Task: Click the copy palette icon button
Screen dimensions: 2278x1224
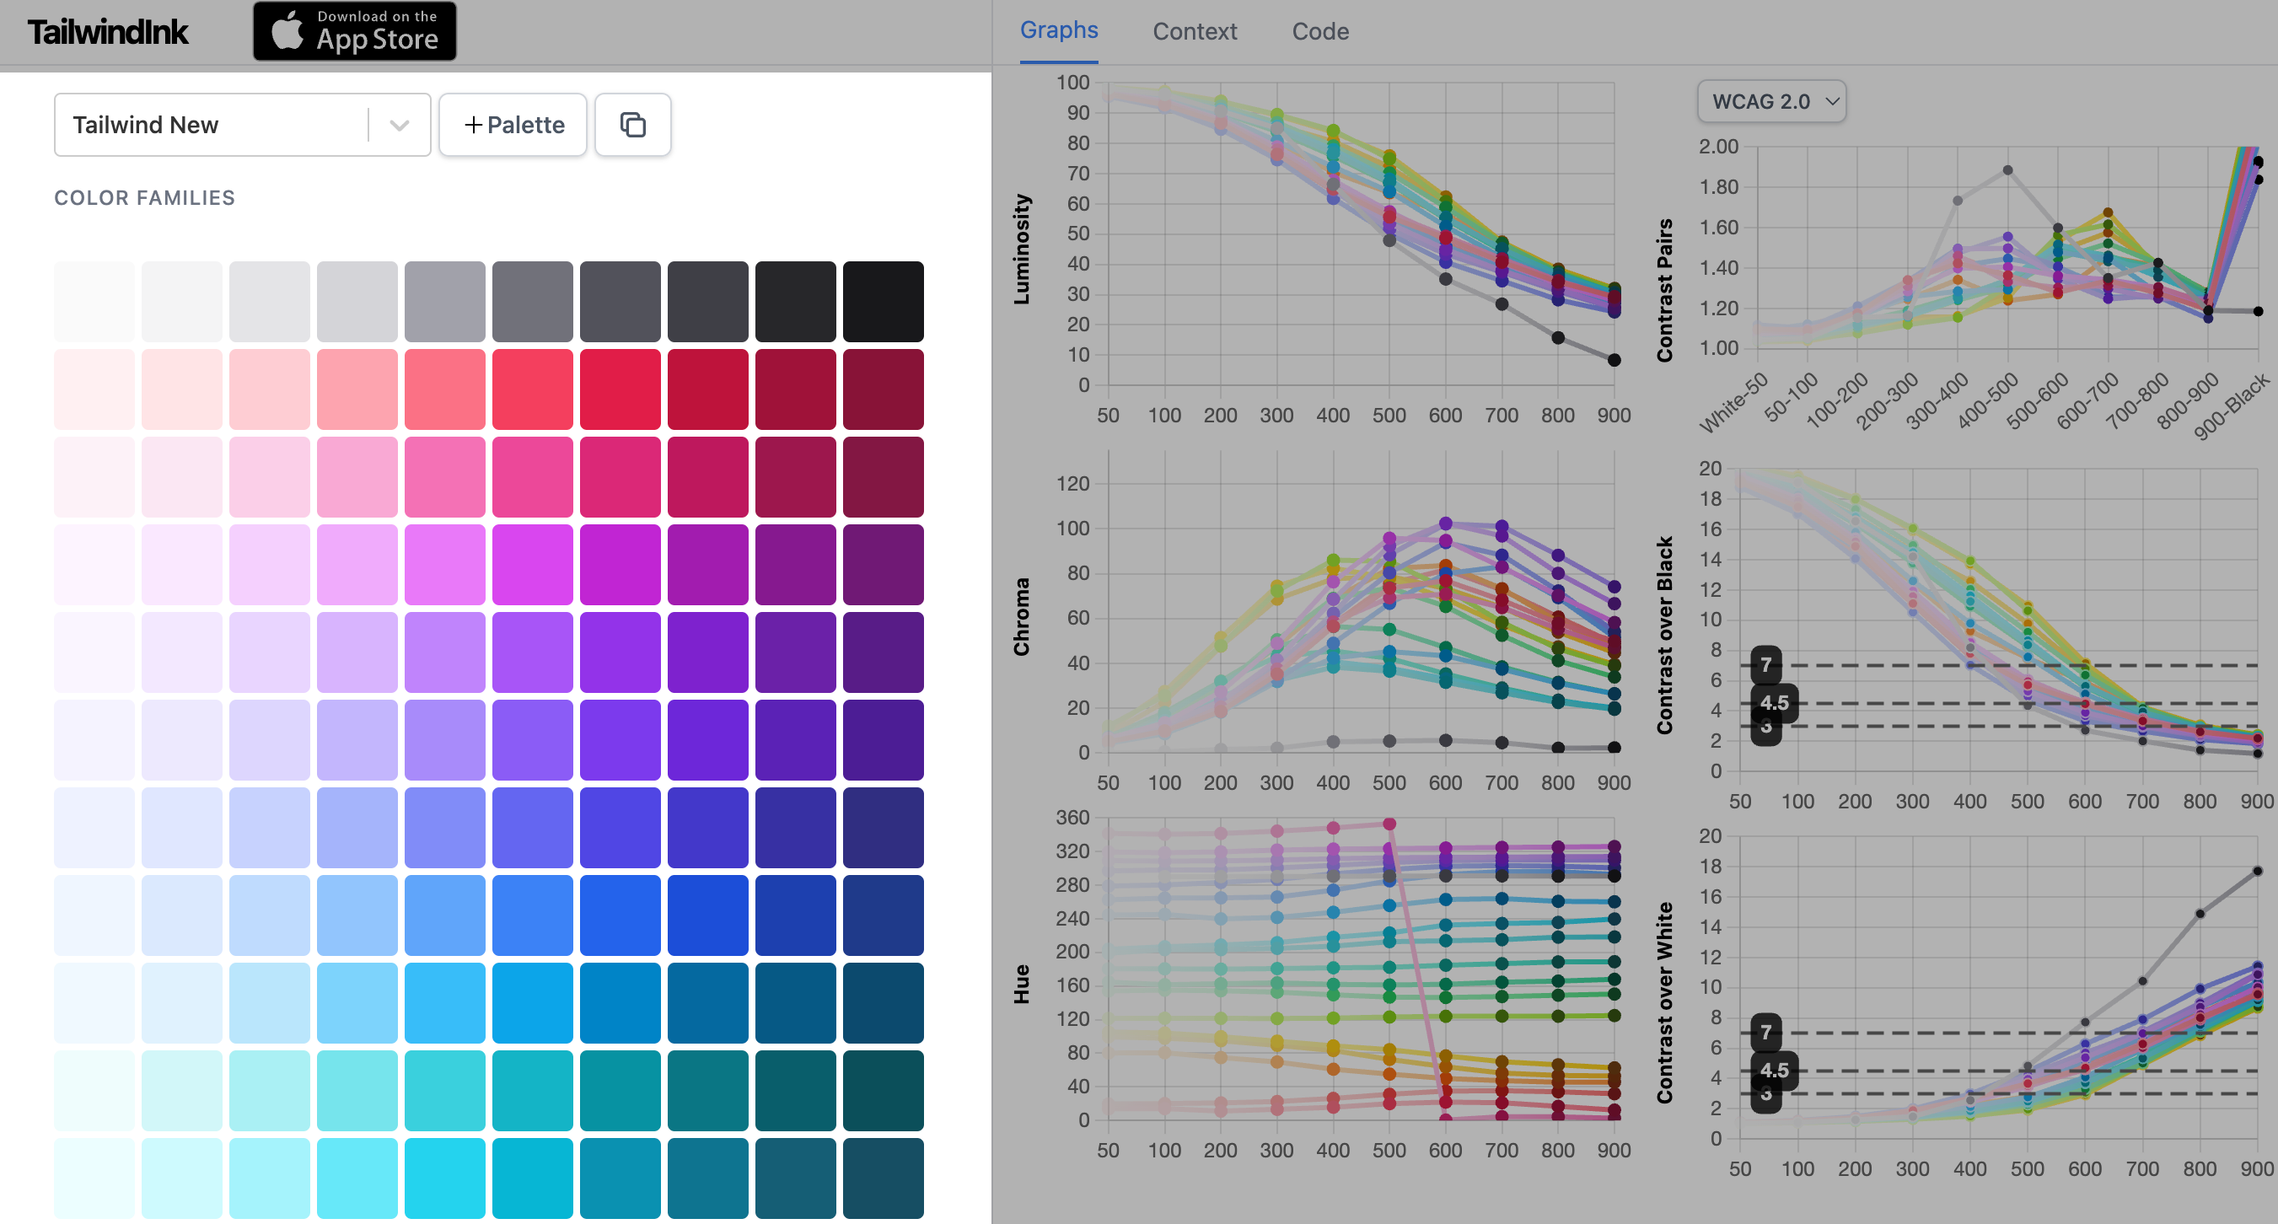Action: click(x=632, y=125)
